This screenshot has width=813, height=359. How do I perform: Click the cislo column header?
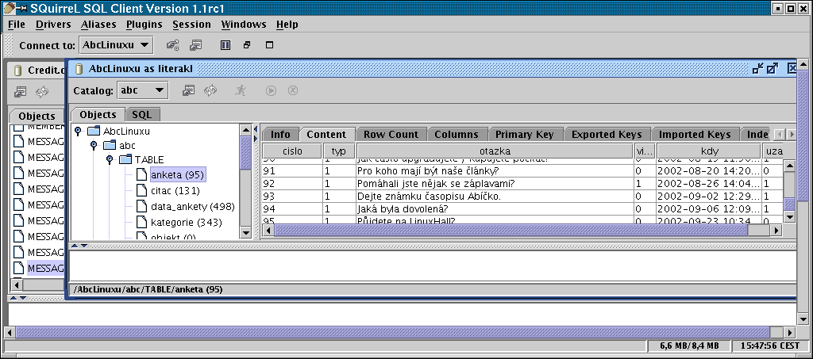click(x=292, y=151)
